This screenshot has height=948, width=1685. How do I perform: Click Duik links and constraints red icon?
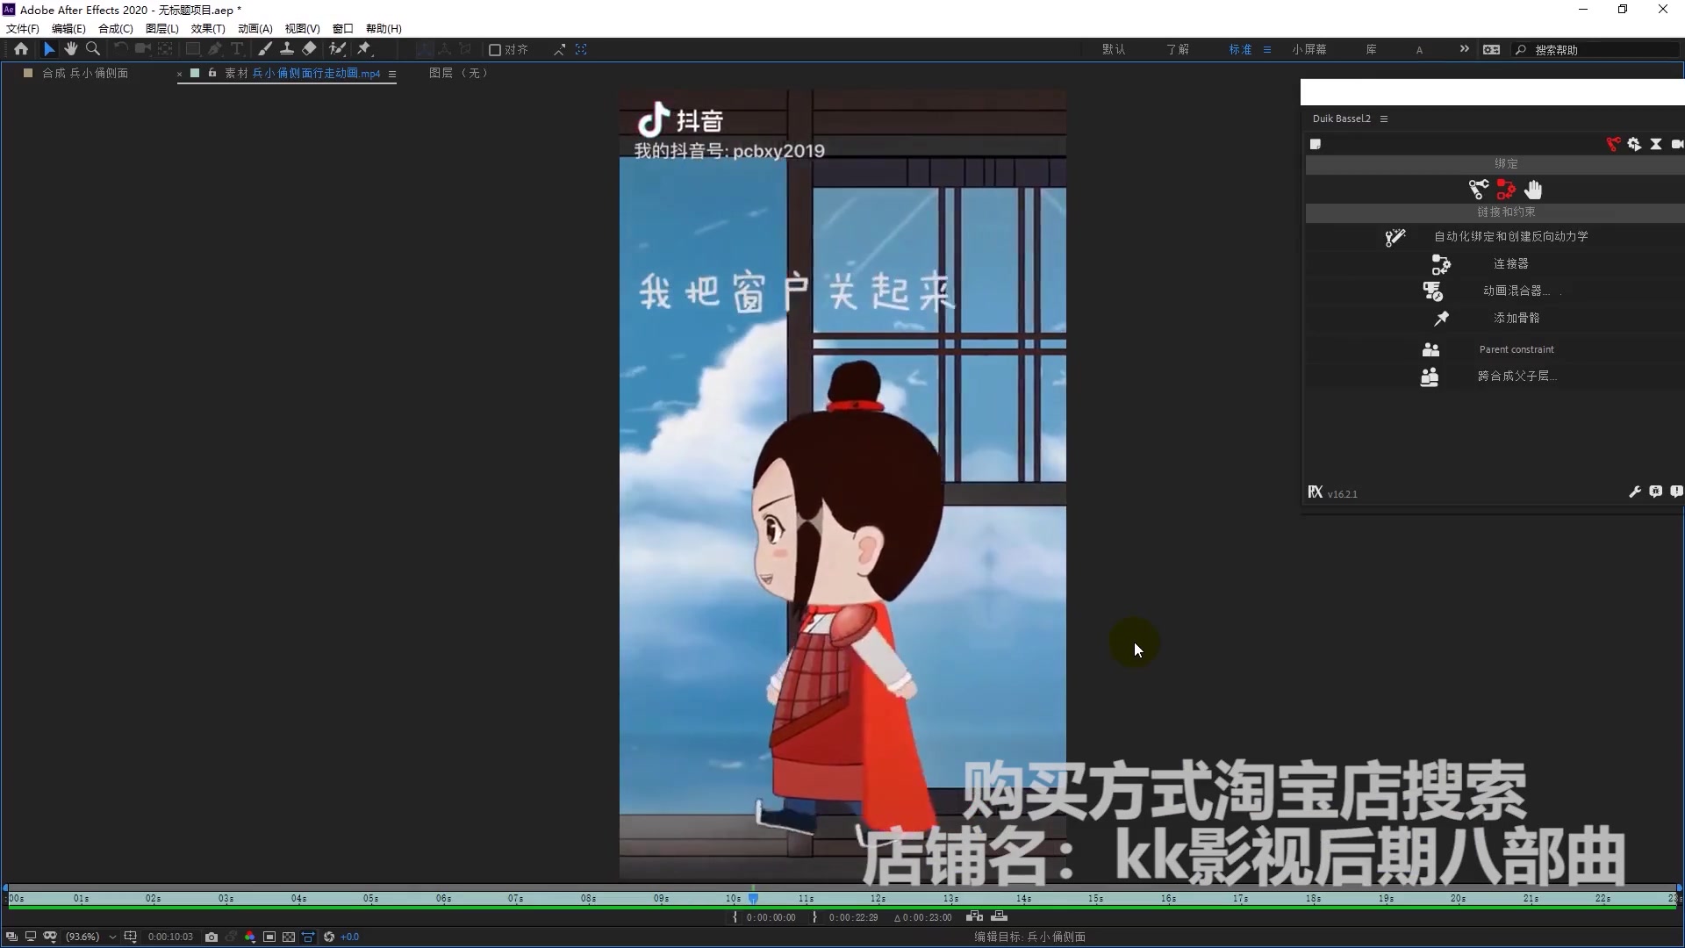tap(1506, 189)
